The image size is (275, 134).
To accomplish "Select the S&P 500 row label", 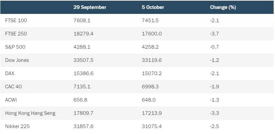I will click(15, 47).
